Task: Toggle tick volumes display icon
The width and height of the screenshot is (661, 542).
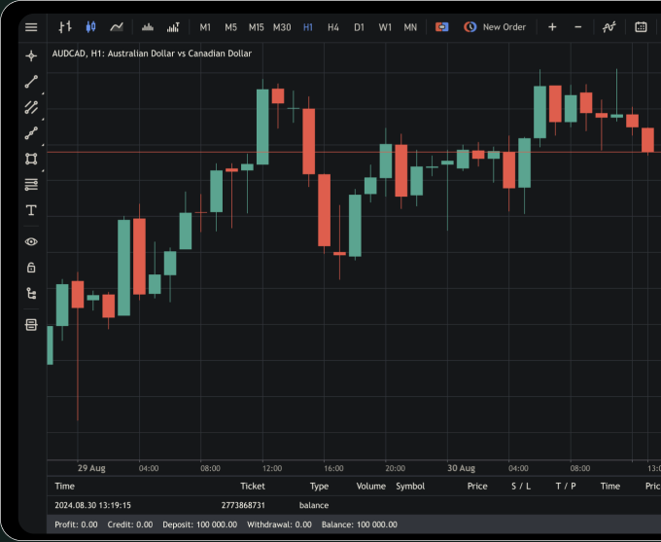Action: pos(148,27)
